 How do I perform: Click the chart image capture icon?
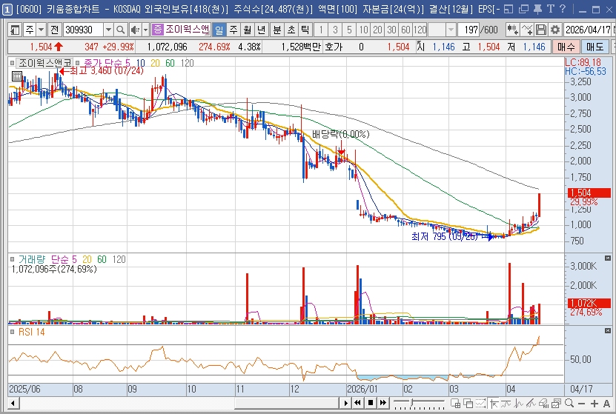click(x=556, y=403)
